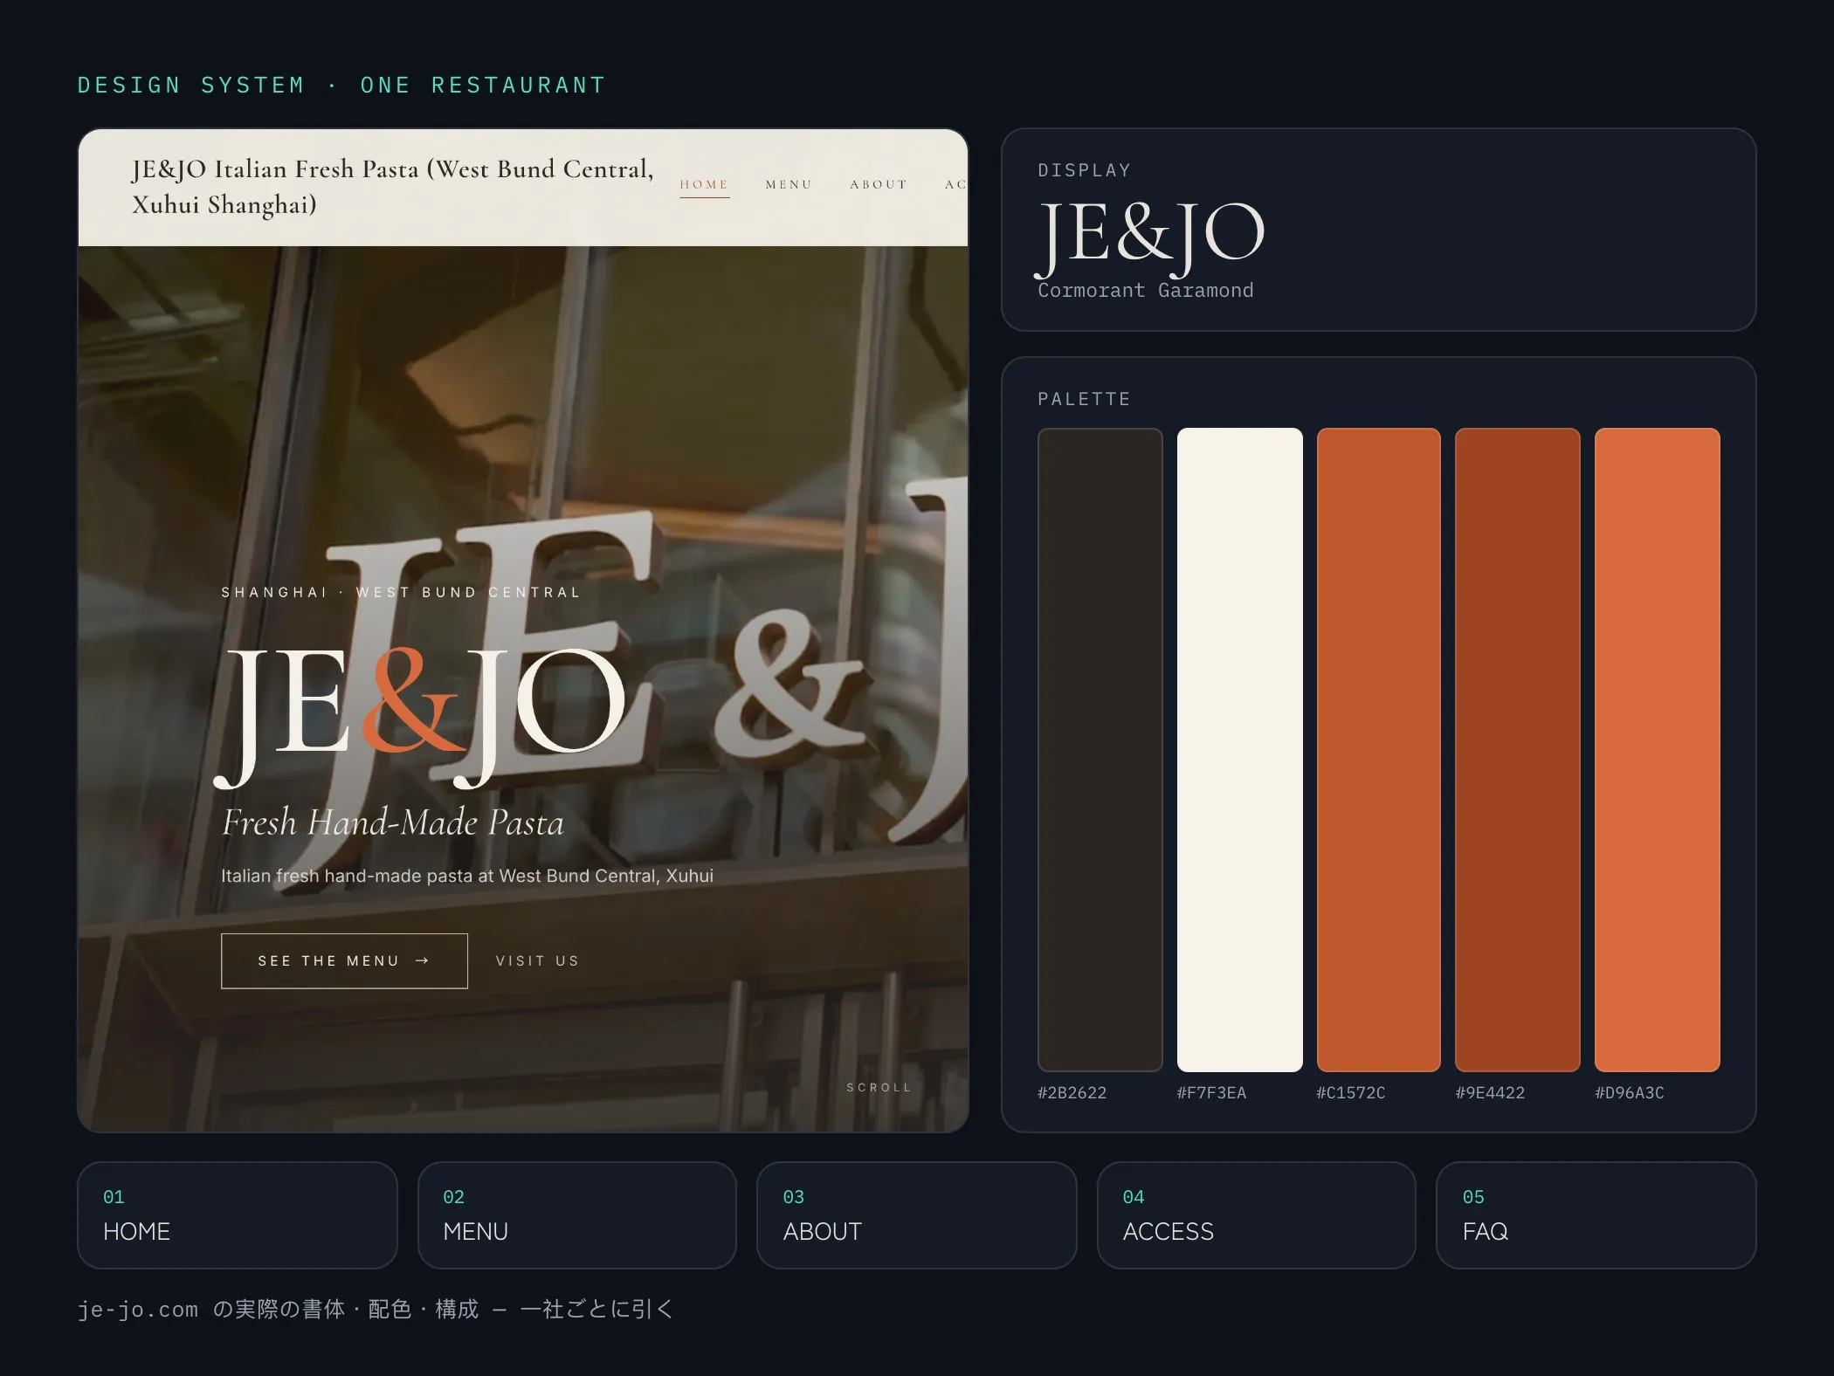The width and height of the screenshot is (1834, 1376).
Task: Open the 03 ABOUT card
Action: coord(917,1215)
